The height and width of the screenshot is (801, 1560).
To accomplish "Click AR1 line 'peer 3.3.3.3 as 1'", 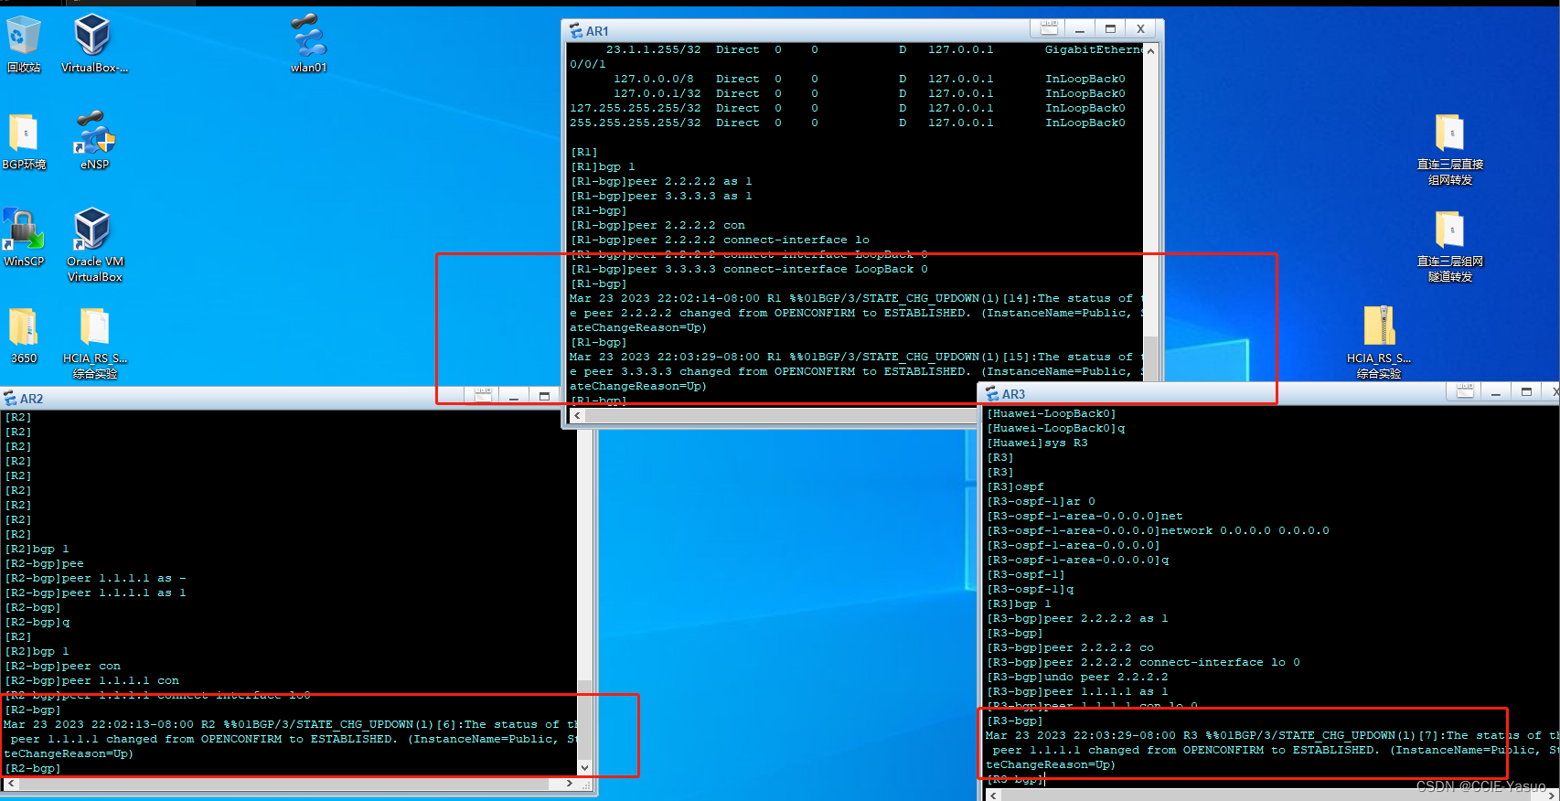I will point(661,196).
